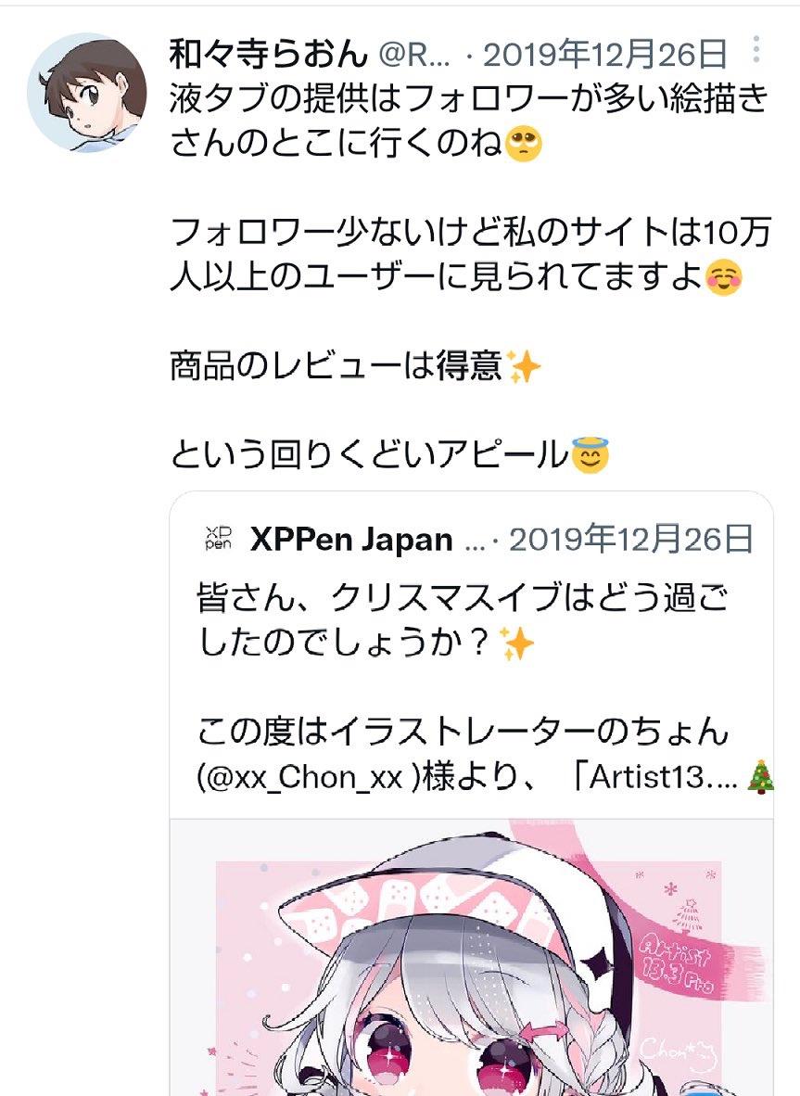Click the sparkles emoji after 得意
The width and height of the screenshot is (800, 1096).
coord(523,365)
